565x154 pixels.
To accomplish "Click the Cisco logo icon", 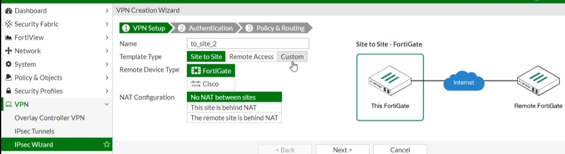I will (x=196, y=84).
